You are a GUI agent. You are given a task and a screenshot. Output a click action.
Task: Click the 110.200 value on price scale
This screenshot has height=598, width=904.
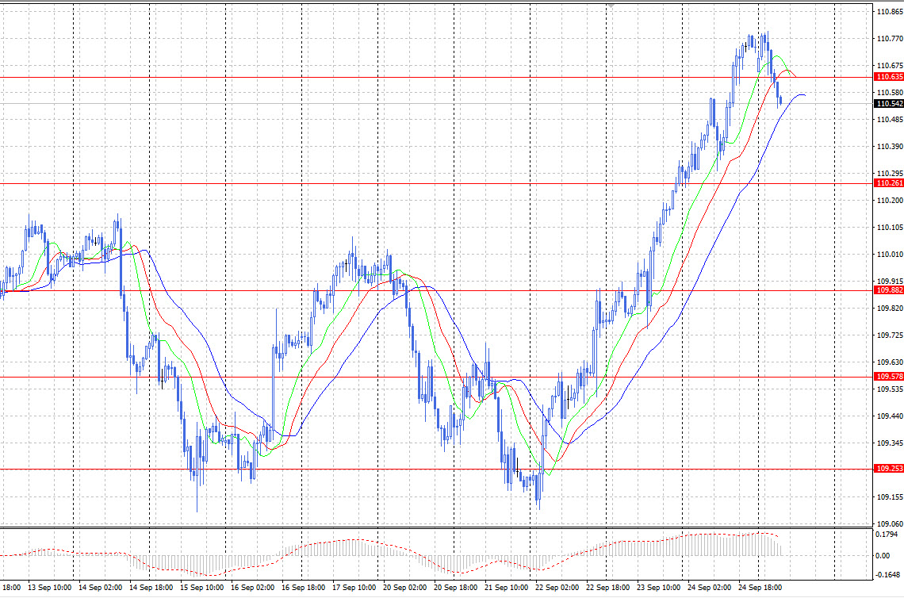point(890,200)
